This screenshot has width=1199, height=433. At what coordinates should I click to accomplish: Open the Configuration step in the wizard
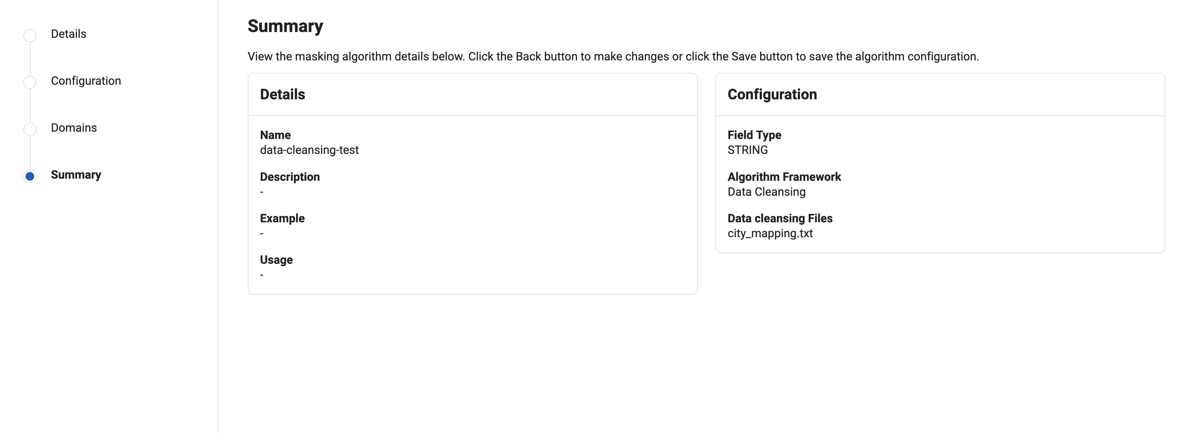(x=86, y=81)
